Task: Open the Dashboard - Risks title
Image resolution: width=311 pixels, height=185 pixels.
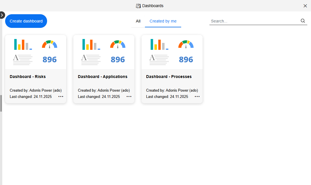Action: 28,76
